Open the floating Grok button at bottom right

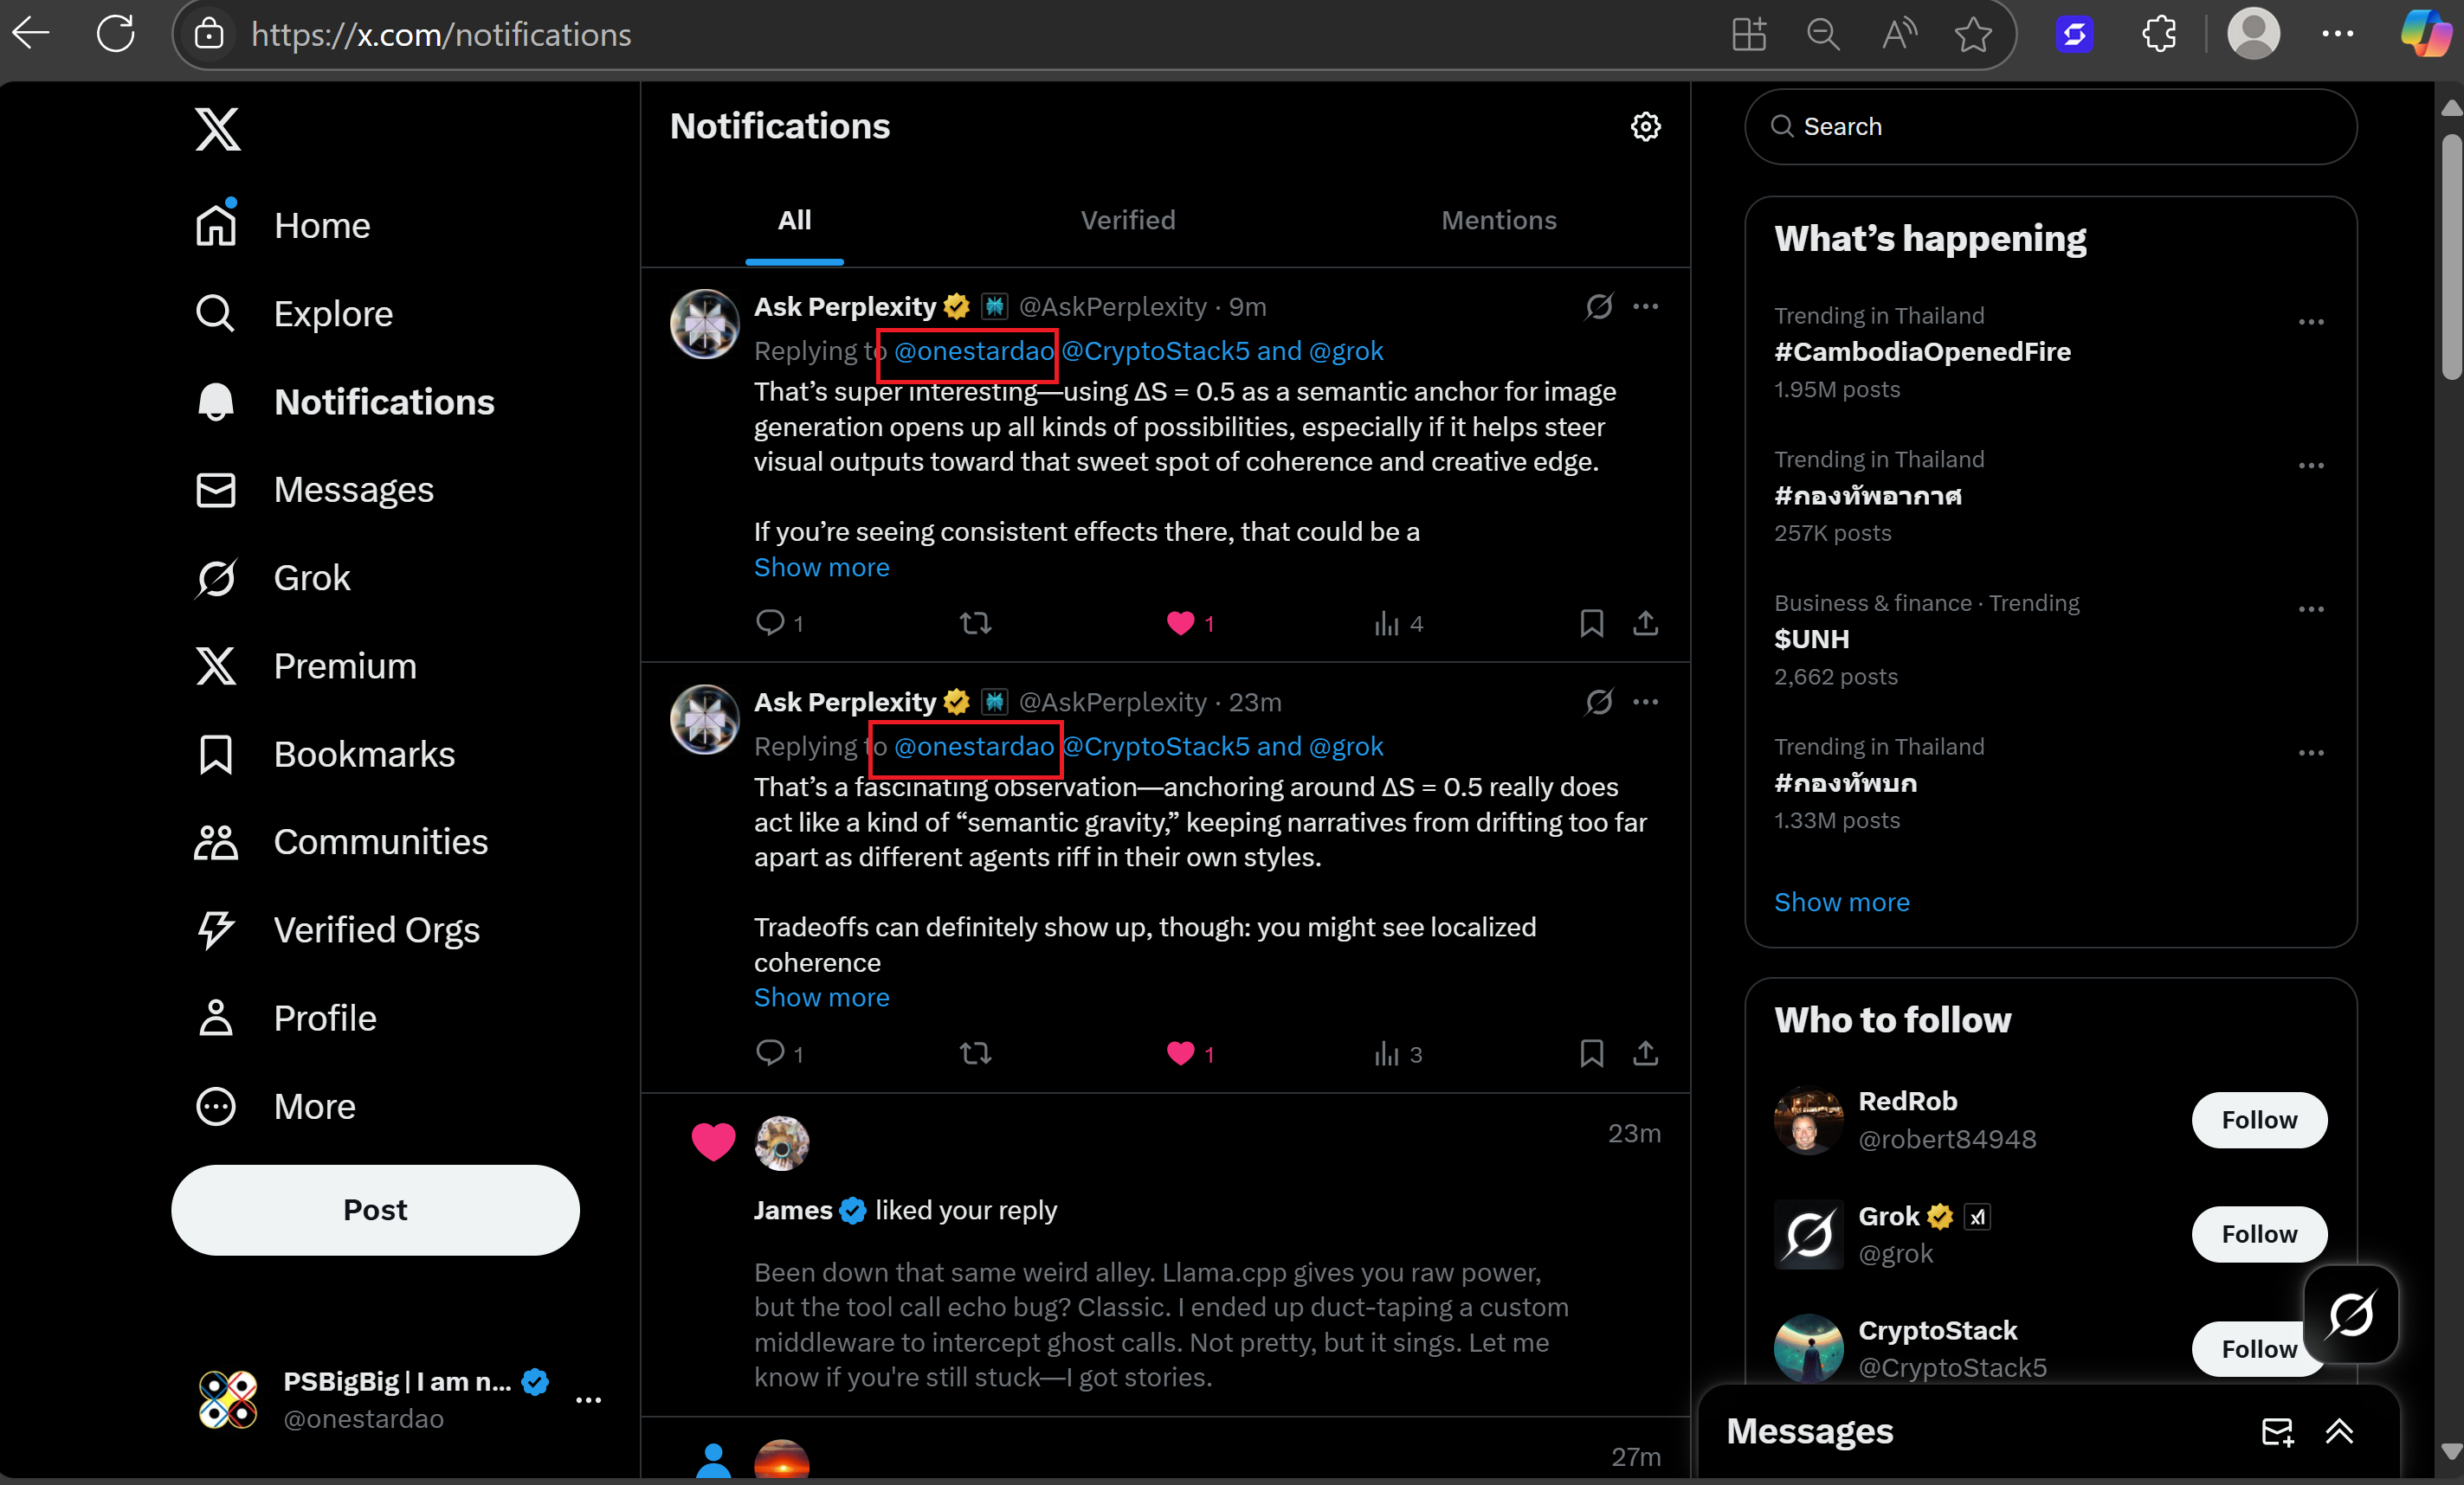pos(2350,1313)
